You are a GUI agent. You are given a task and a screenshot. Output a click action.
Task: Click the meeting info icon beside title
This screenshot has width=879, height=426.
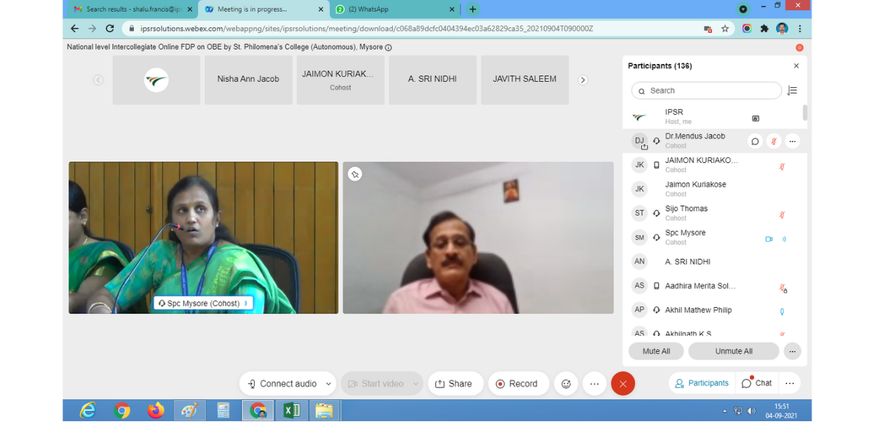[389, 47]
